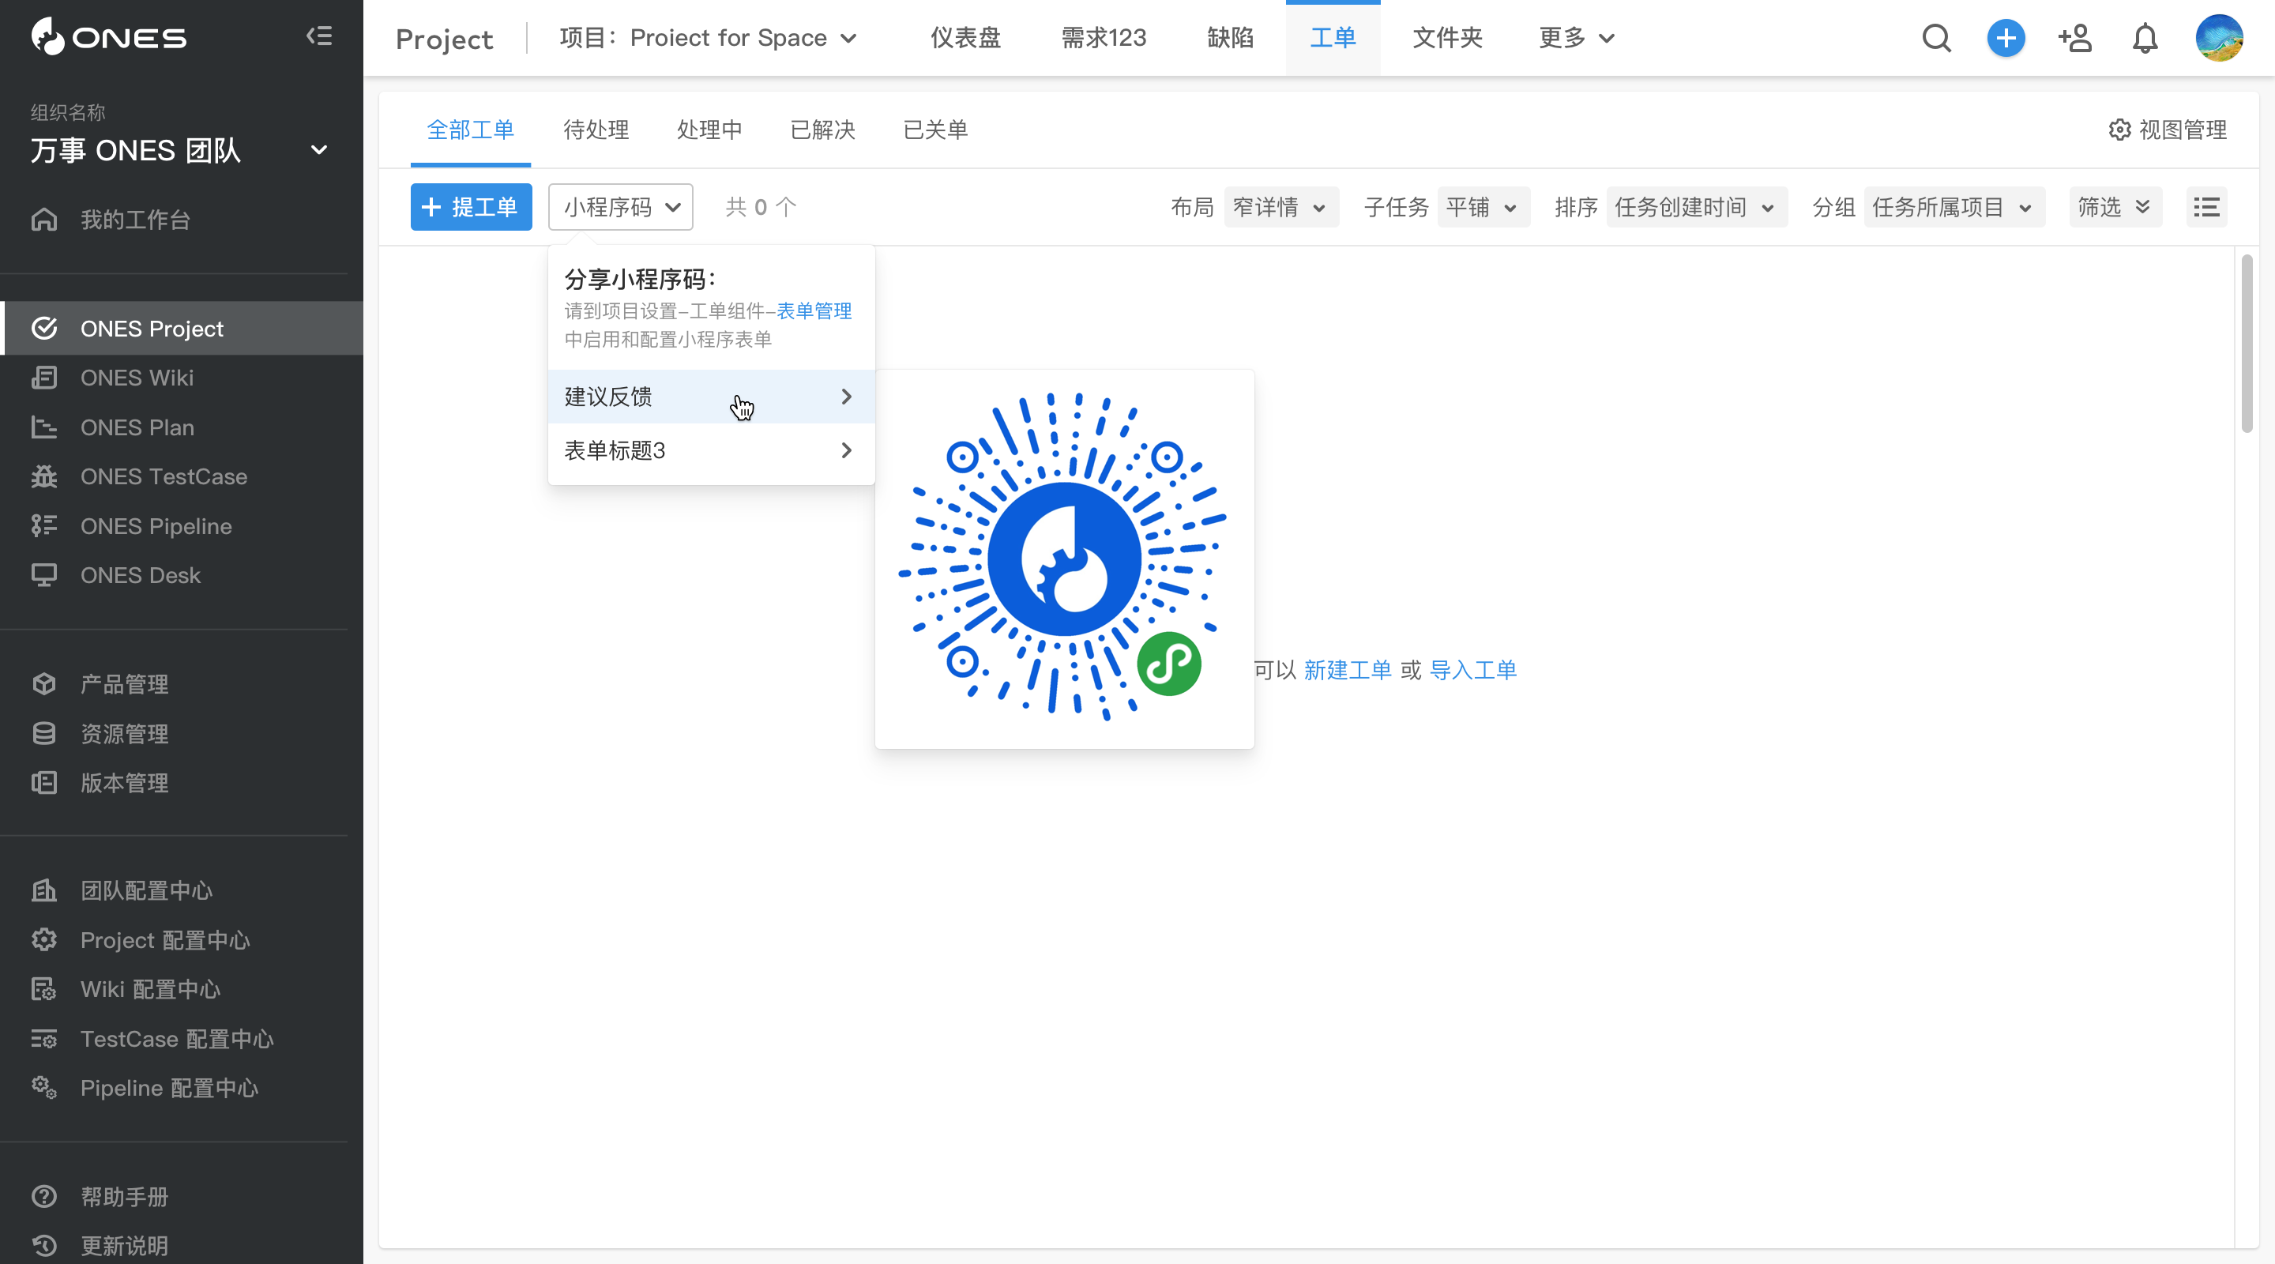Open 团队配置中心 in the sidebar

181,890
